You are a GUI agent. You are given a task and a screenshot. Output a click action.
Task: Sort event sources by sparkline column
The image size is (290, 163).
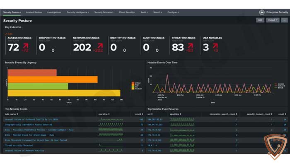[x=176, y=114]
